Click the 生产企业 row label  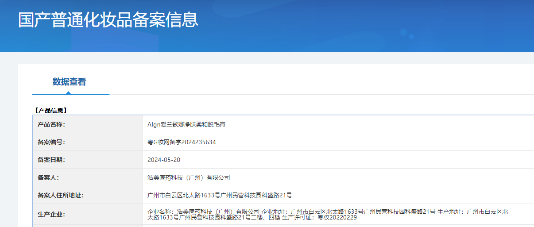51,215
